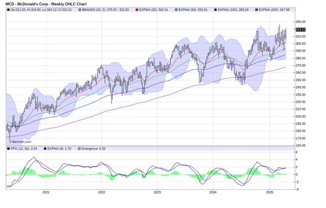The width and height of the screenshot is (326, 208).
Task: Click the PPO axis value 4
Action: pos(296,160)
